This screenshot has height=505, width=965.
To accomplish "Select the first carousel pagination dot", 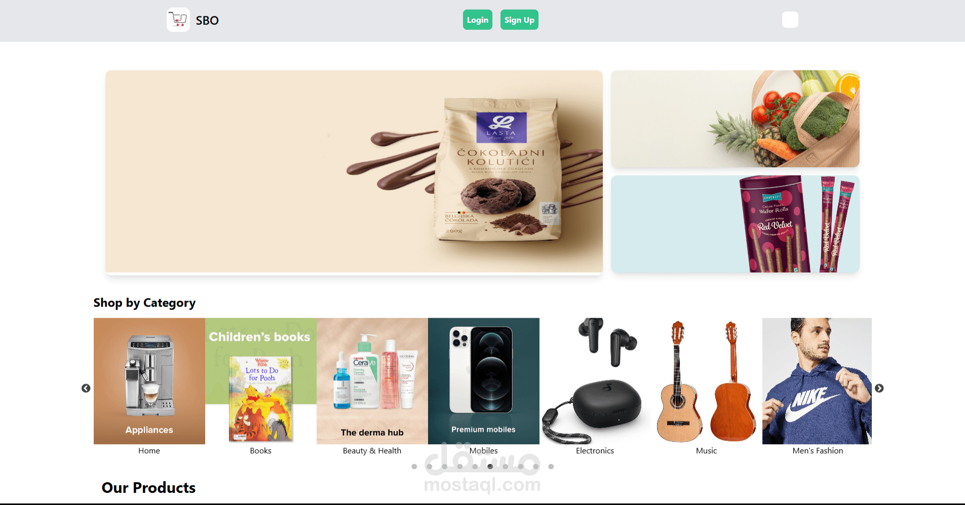I will point(414,467).
